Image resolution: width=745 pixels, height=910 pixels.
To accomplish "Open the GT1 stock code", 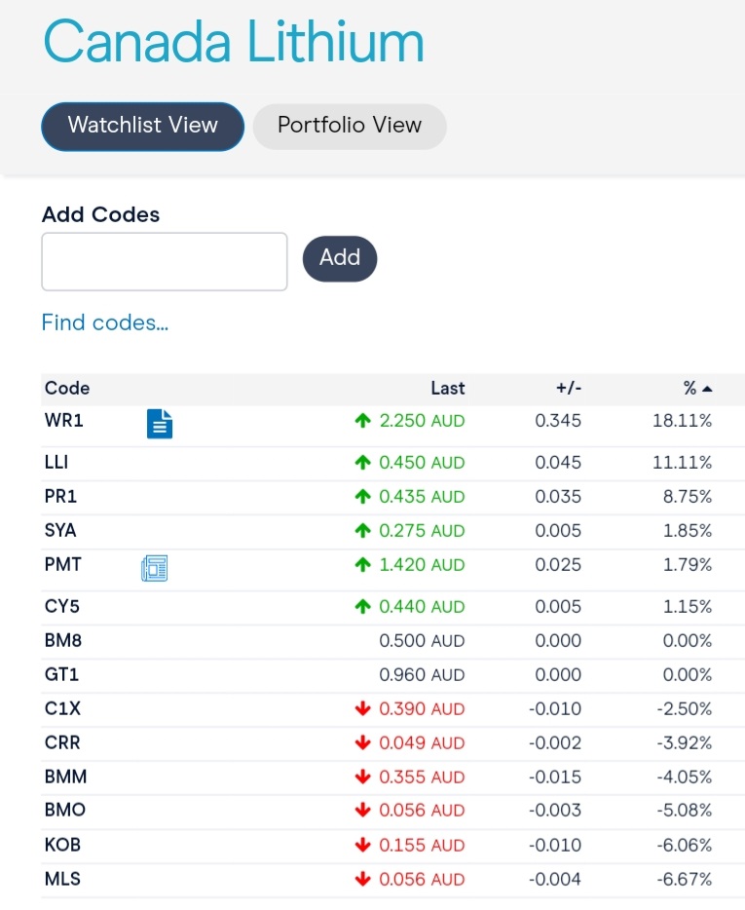I will pos(61,674).
